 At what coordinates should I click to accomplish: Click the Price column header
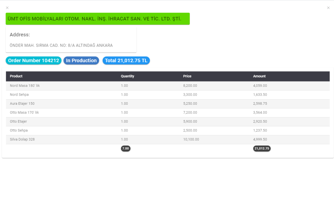tap(187, 76)
